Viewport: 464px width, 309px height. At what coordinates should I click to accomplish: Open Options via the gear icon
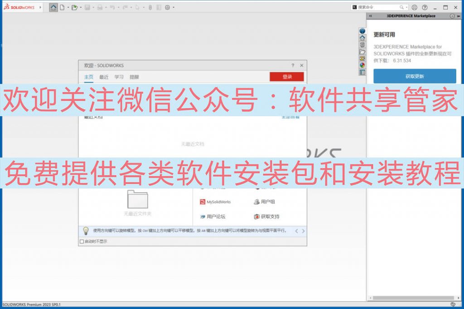point(168,7)
